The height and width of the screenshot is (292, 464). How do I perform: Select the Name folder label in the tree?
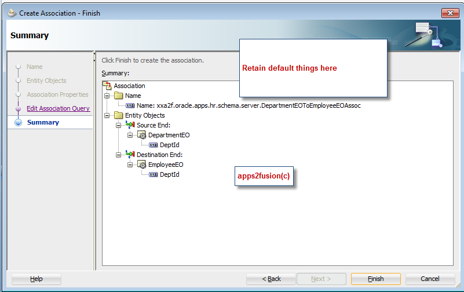[133, 96]
